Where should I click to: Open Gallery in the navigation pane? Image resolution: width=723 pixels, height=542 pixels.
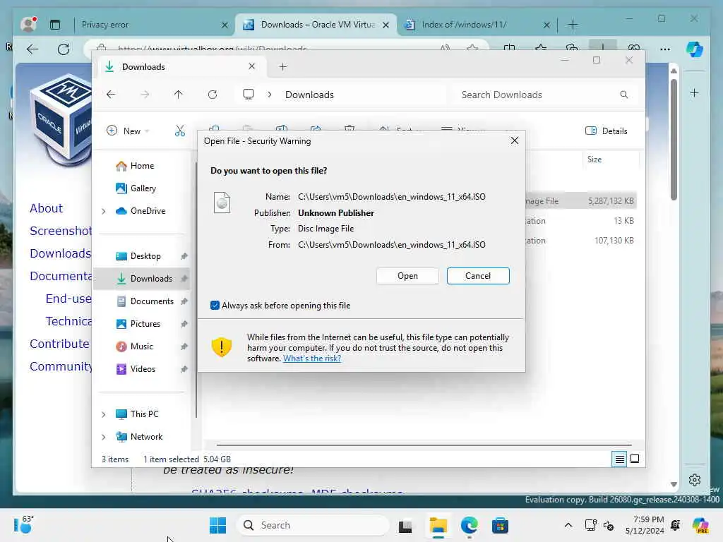click(x=136, y=188)
